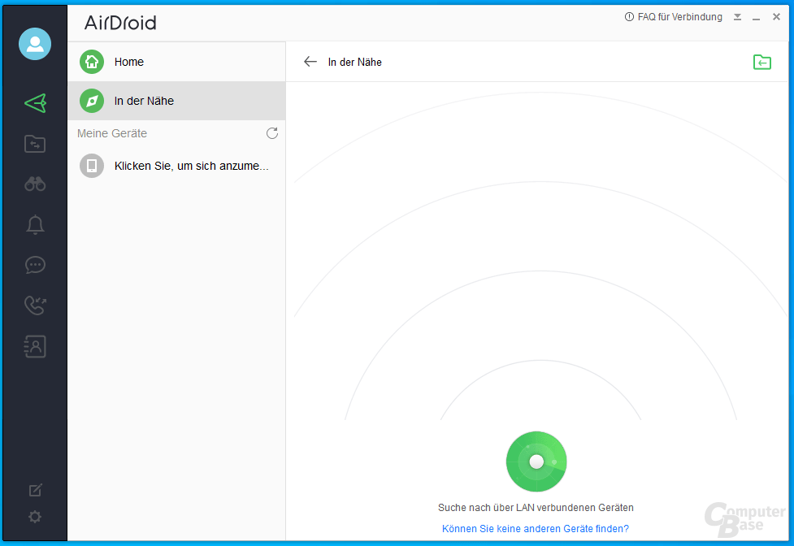The image size is (794, 546).
Task: Open the binoculars remote control icon
Action: coord(35,184)
